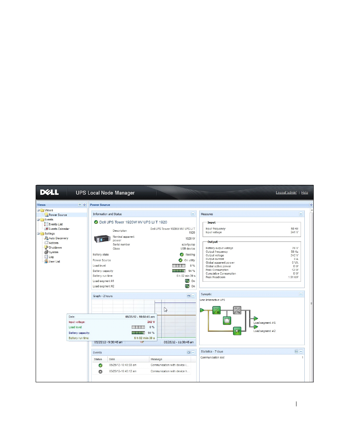Click the Load level gauge bar
358x430 pixels.
(179, 266)
